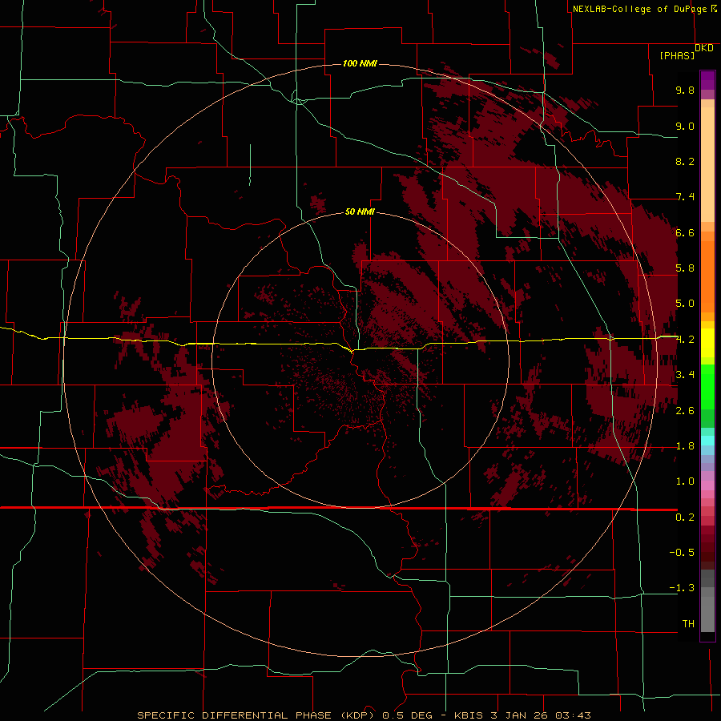Click the 50 NMI range ring label
This screenshot has height=721, width=721.
360,212
